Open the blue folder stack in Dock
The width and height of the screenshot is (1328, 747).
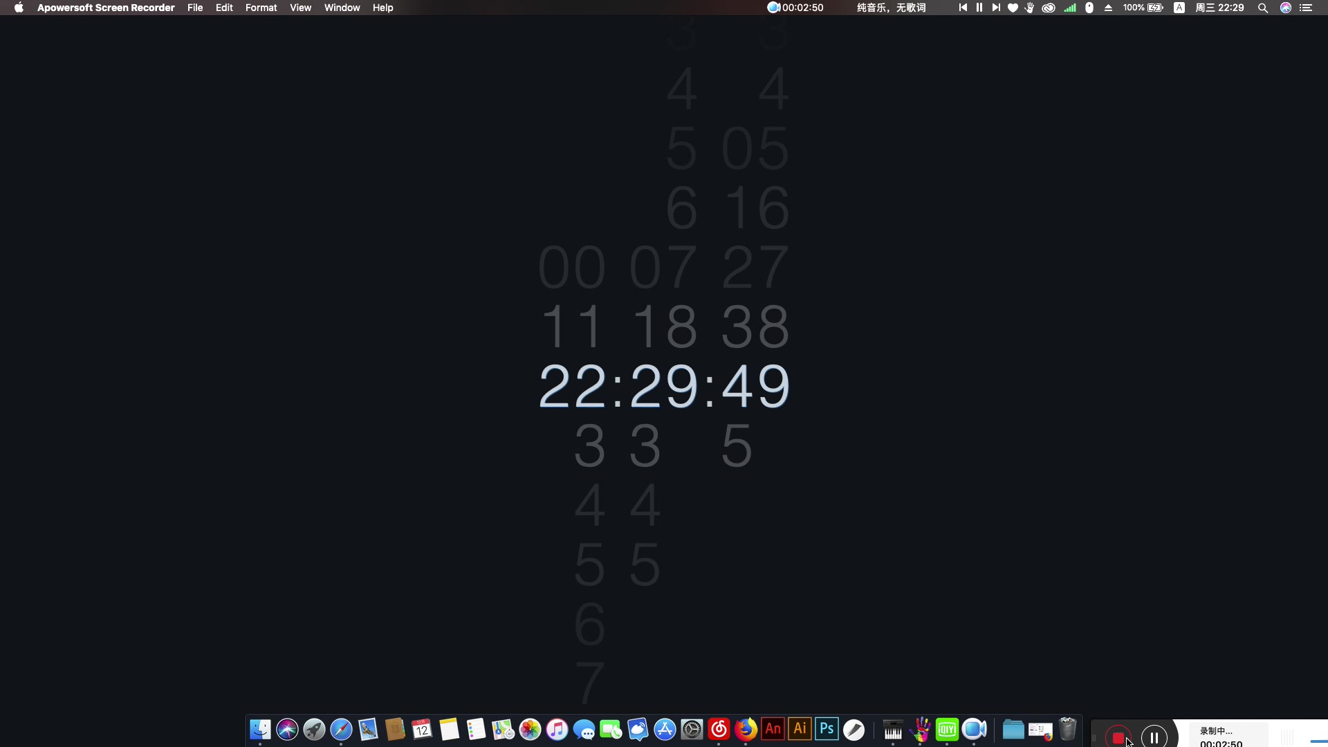(x=1013, y=729)
